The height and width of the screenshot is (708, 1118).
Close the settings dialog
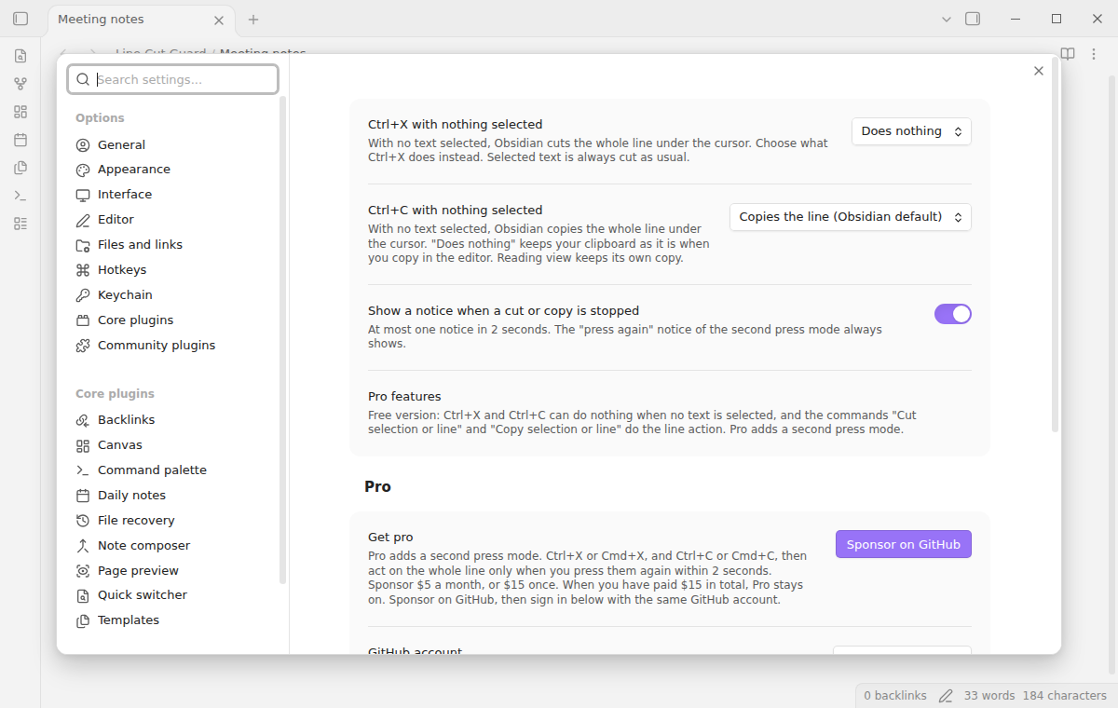pyautogui.click(x=1039, y=71)
